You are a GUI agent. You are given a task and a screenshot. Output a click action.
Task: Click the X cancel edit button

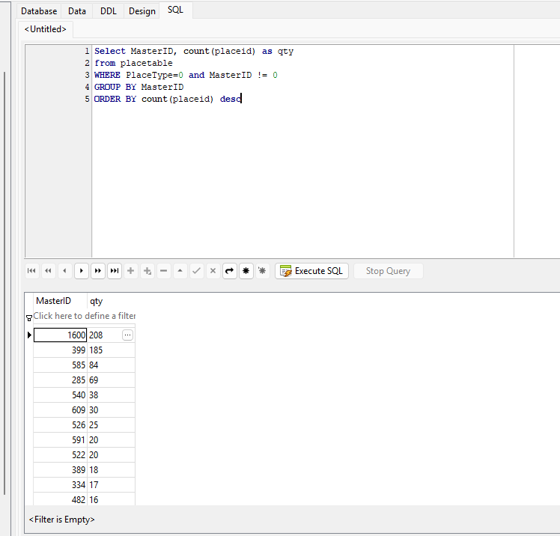pos(213,271)
